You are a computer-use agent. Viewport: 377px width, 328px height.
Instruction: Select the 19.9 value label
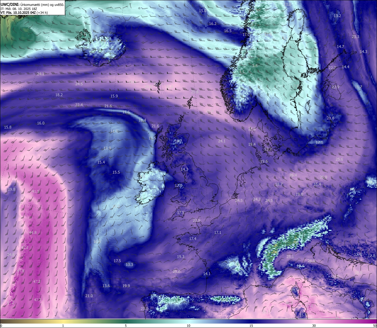point(126,286)
